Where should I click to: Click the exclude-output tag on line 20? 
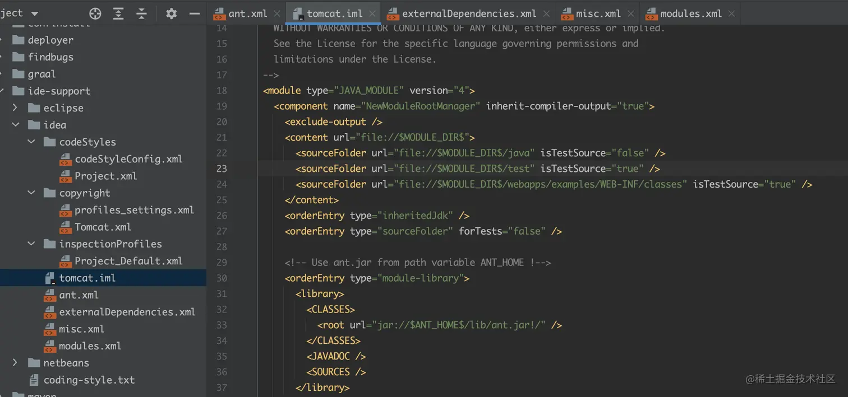point(334,122)
